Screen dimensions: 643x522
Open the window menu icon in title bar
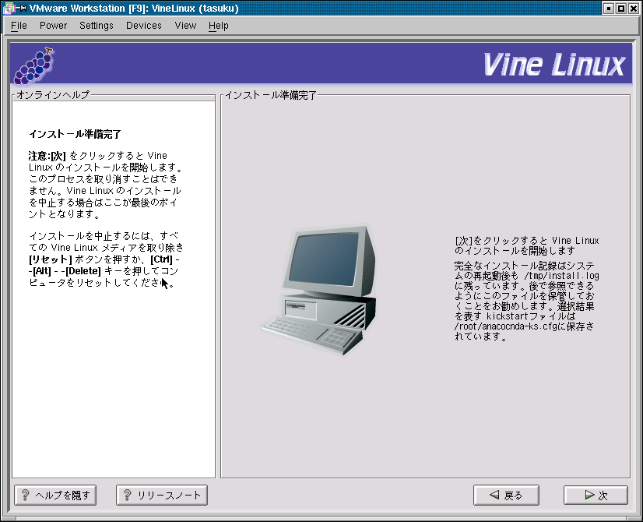click(x=8, y=8)
